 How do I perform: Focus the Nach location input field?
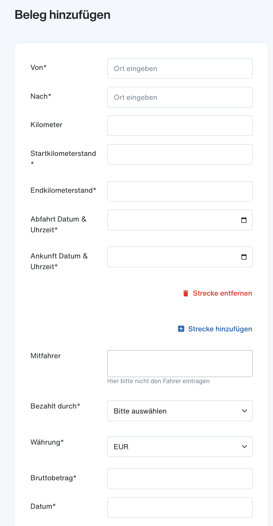pyautogui.click(x=180, y=97)
